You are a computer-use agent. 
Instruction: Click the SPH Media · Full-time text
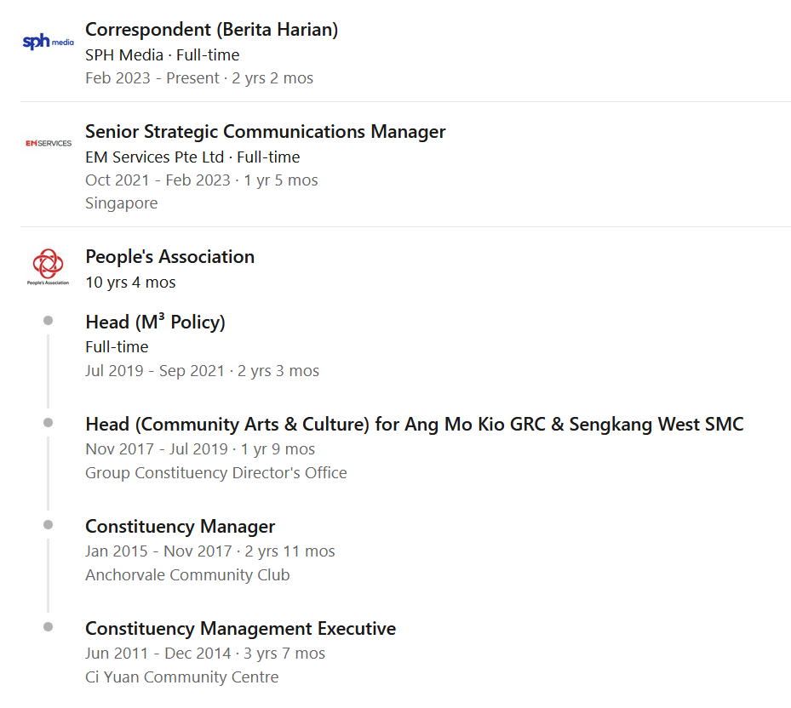tap(162, 55)
